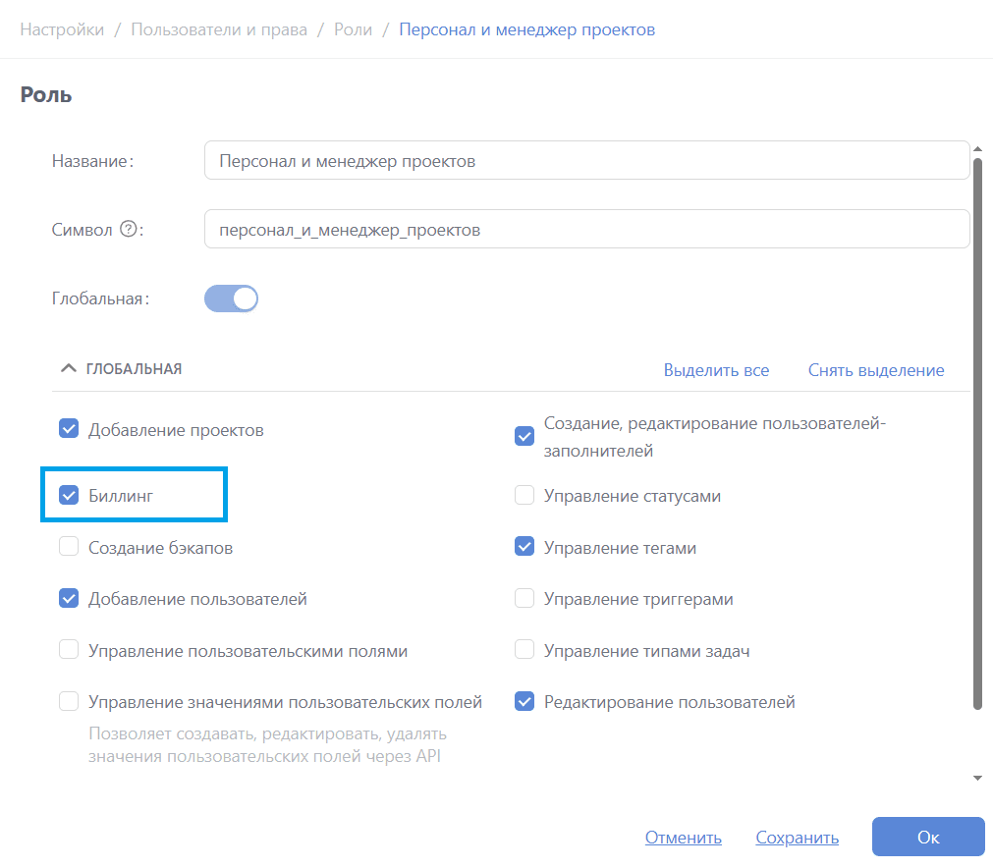Toggle the Глобальная switch off
Screen dimensions: 993x868
click(x=231, y=298)
